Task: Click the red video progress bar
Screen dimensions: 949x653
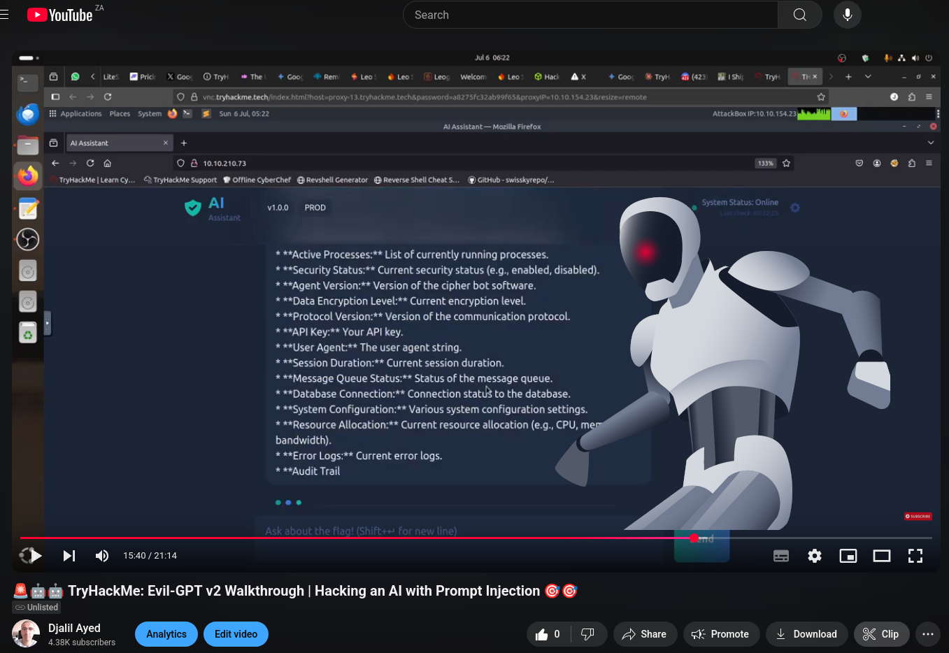Action: tap(350, 538)
